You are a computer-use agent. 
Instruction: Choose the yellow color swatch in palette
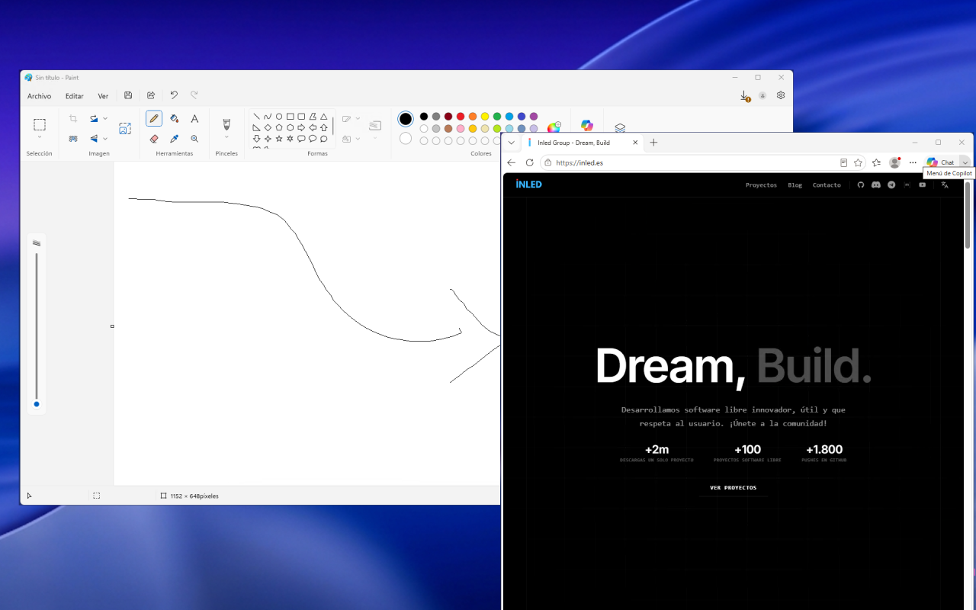485,117
